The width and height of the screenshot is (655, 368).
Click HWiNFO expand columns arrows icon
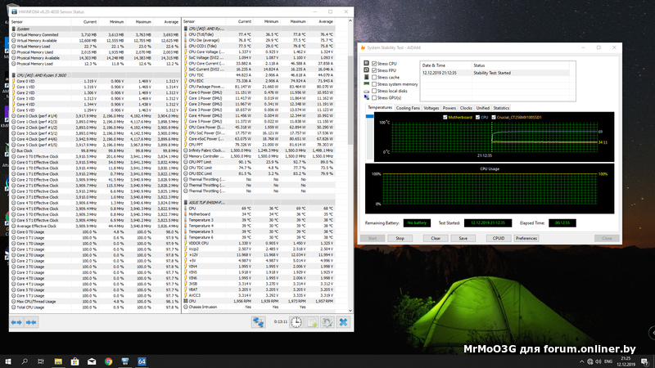pos(16,323)
